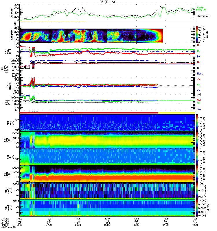Click the FBK scm nT color bar

197,208
